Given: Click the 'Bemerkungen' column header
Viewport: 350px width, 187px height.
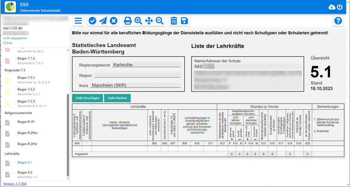Looking at the screenshot, I should pos(328,107).
